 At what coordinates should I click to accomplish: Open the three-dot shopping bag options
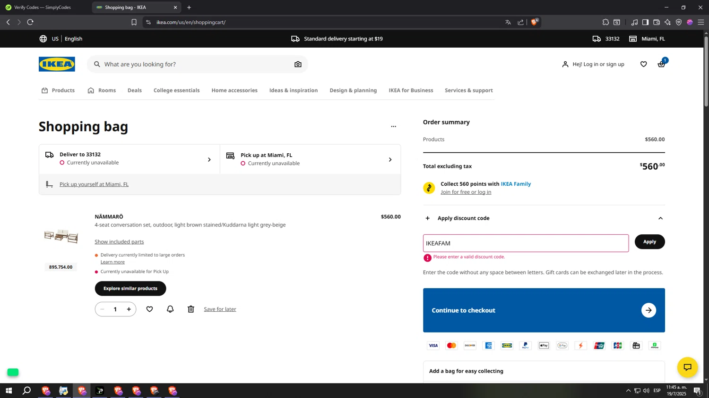(x=393, y=126)
